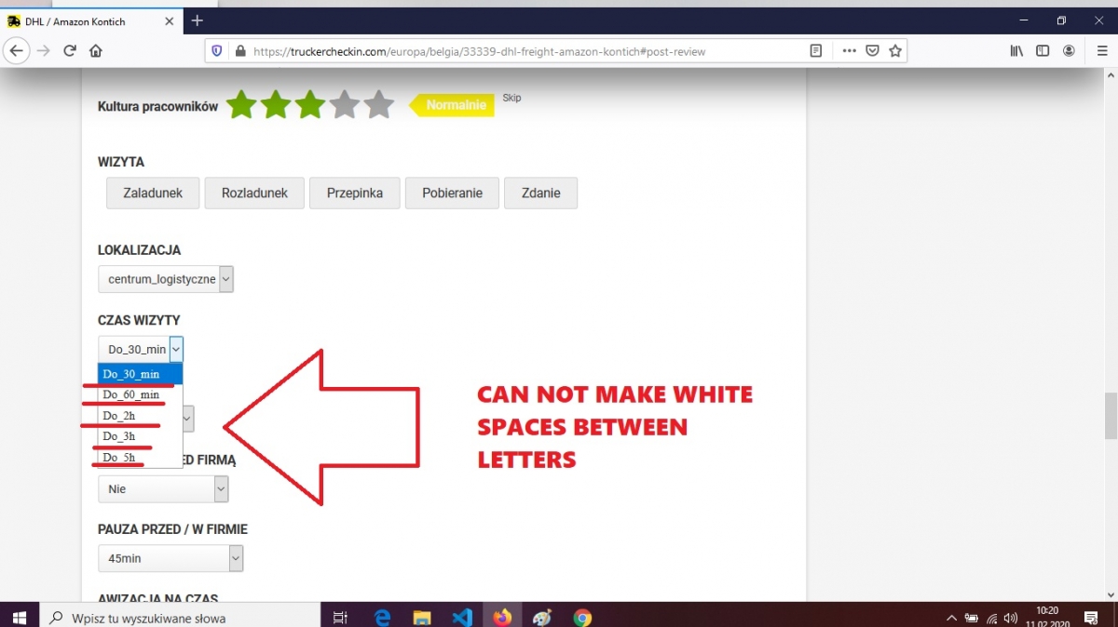The image size is (1118, 627).
Task: Click the Windows taskbar search box
Action: tap(177, 617)
